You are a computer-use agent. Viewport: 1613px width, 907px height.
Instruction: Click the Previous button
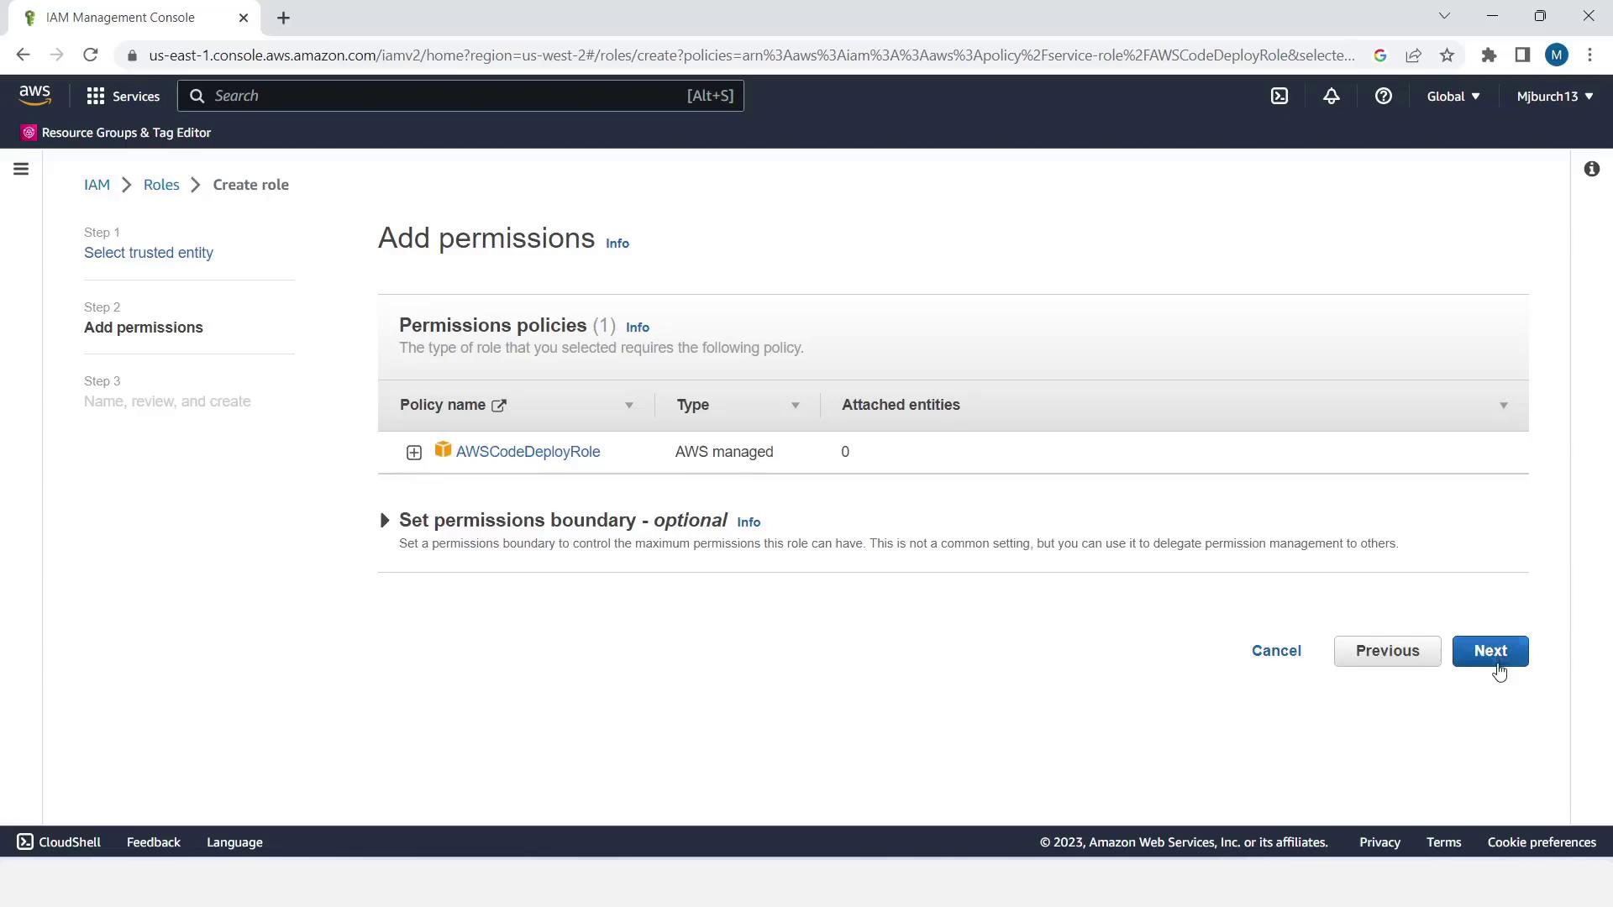tap(1387, 651)
